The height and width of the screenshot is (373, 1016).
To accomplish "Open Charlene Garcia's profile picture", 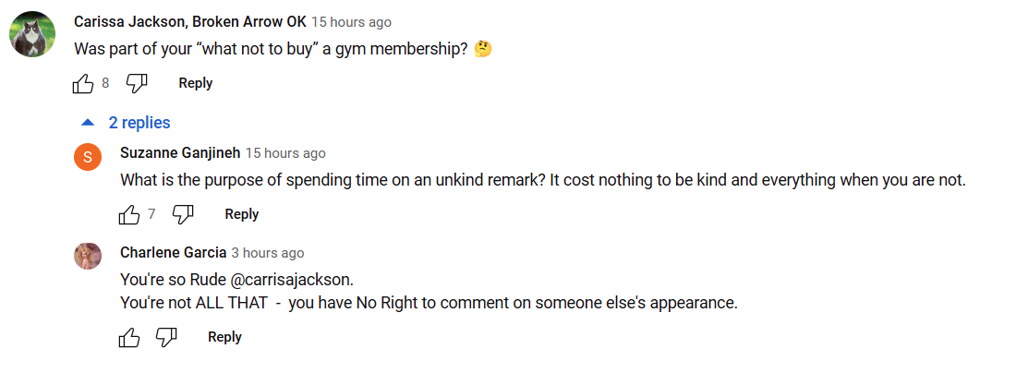I will 88,257.
